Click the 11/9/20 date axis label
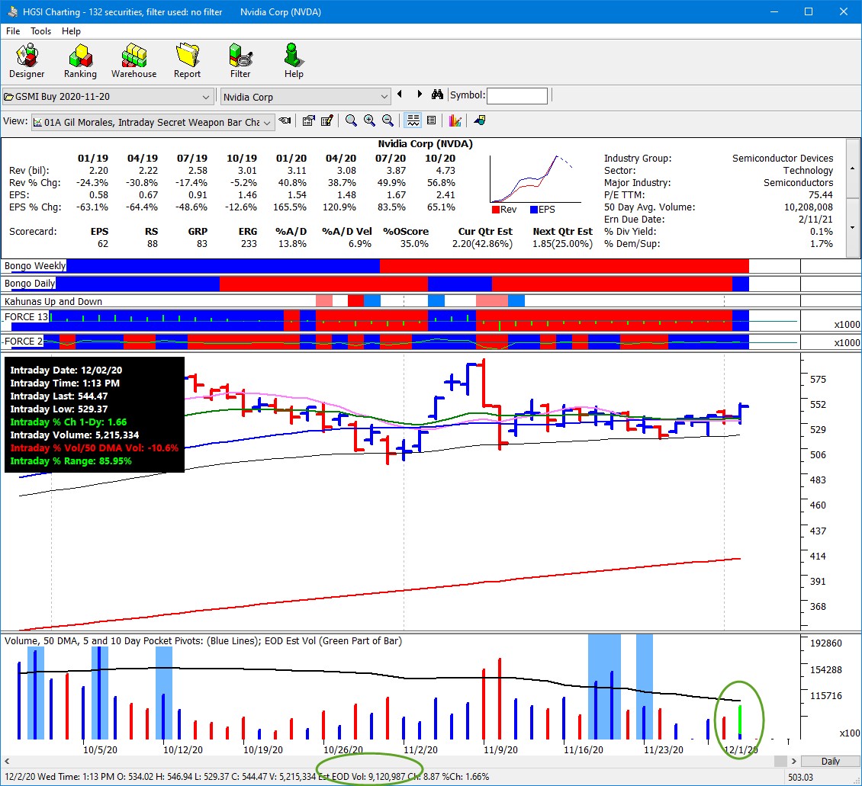Image resolution: width=862 pixels, height=786 pixels. (x=500, y=749)
